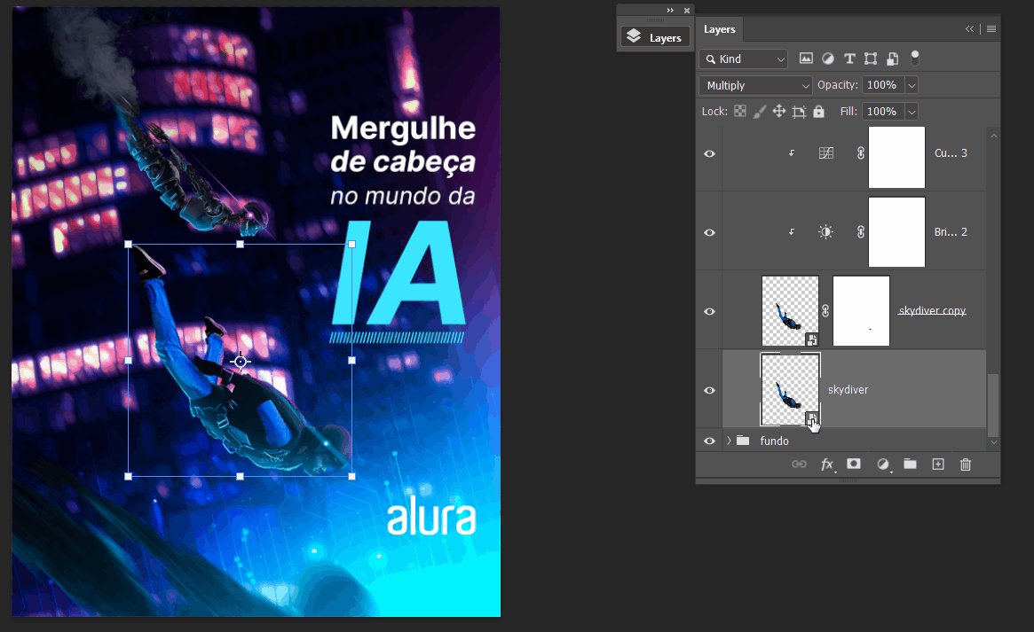
Task: Click the transform center reference point
Action: tap(240, 361)
